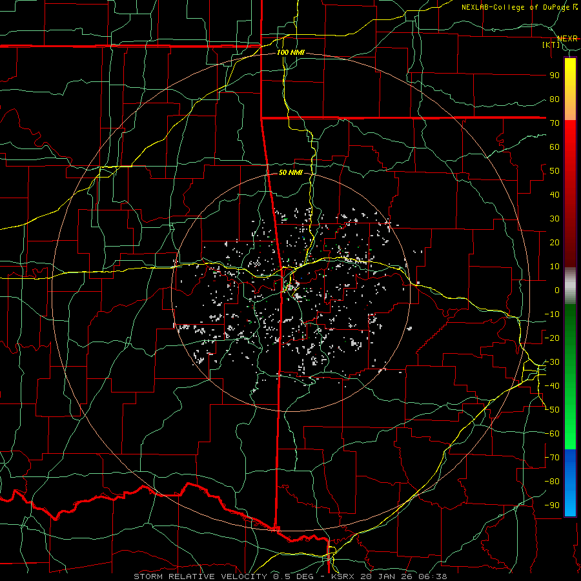Click the -90 value on velocity scale
The height and width of the screenshot is (581, 581).
(552, 505)
